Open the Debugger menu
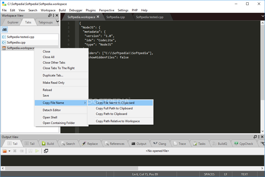The width and height of the screenshot is (265, 177). 76,10
